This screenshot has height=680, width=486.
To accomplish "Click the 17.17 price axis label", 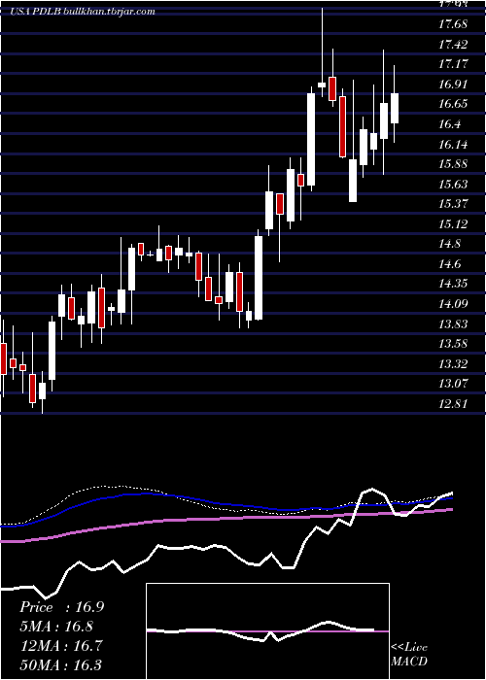I will coord(453,64).
